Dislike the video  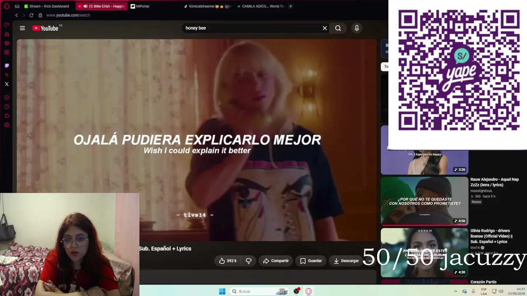pyautogui.click(x=249, y=261)
